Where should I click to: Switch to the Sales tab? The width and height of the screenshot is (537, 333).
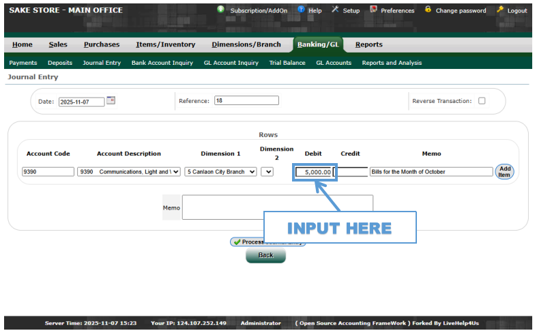click(x=58, y=44)
